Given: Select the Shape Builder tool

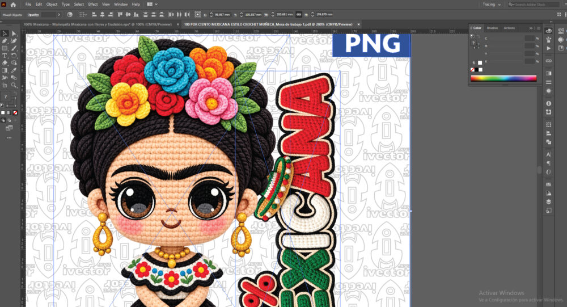Looking at the screenshot, I should pyautogui.click(x=14, y=63).
